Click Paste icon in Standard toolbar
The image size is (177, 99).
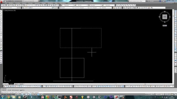22,5
